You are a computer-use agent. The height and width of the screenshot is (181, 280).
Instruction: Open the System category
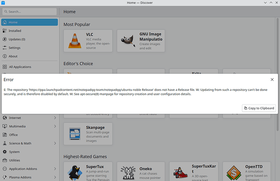(x=30, y=152)
